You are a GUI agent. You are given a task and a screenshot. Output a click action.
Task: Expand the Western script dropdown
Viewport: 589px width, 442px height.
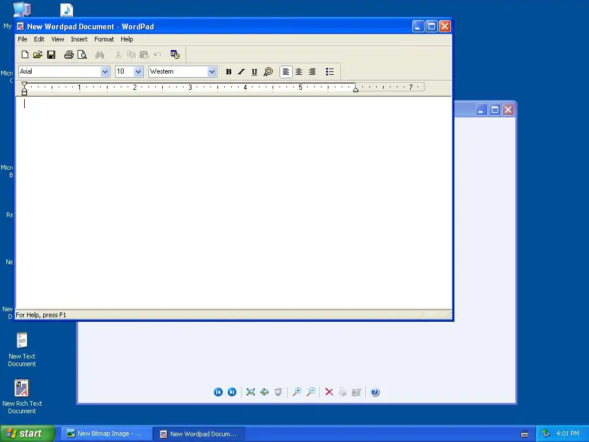[212, 71]
